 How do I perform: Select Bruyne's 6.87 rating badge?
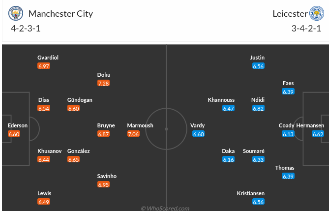click(x=103, y=134)
